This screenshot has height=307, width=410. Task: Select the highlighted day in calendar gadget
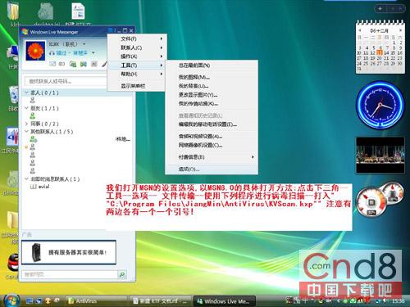click(x=380, y=52)
